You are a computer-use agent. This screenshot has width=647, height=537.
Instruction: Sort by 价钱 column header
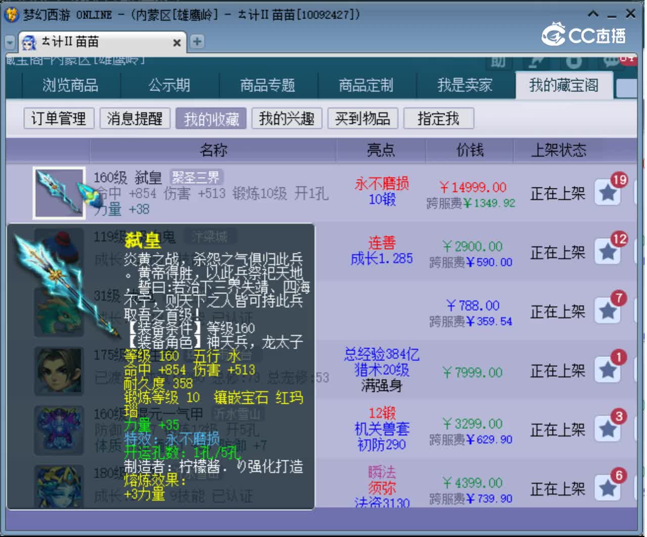(x=470, y=150)
